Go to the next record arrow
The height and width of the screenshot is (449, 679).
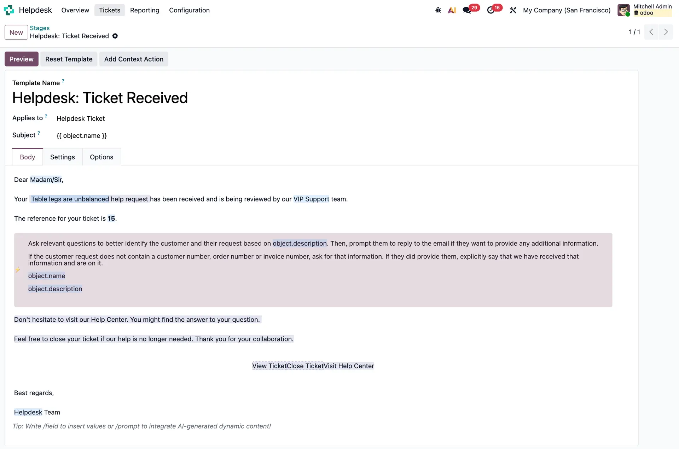tap(666, 32)
